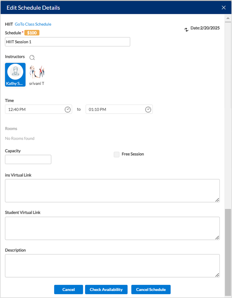This screenshot has width=232, height=298.
Task: Open start time picker clock icon
Action: (68, 109)
